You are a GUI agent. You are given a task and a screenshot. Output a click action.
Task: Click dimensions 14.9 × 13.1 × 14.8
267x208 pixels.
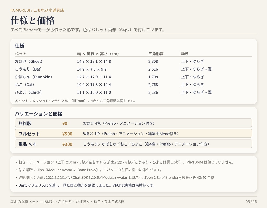point(94,61)
